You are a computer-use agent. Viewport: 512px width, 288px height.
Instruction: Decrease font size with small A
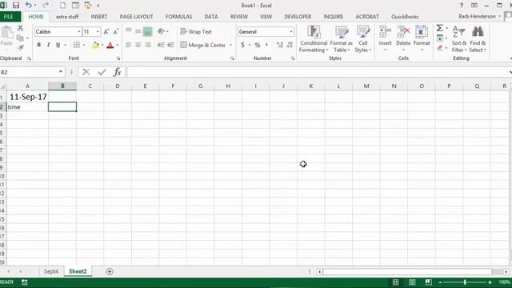115,32
